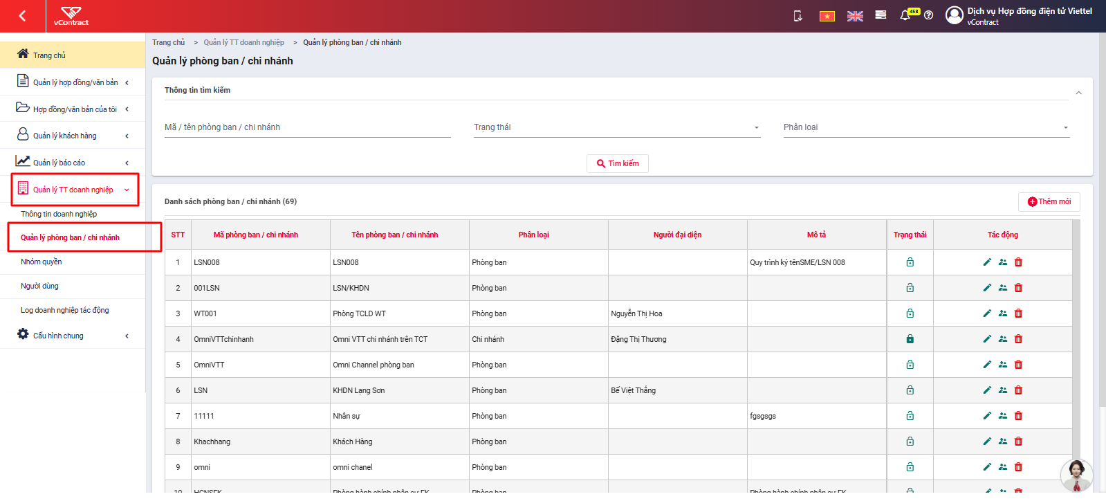Image resolution: width=1106 pixels, height=501 pixels.
Task: Click the back arrow in header
Action: pos(23,16)
